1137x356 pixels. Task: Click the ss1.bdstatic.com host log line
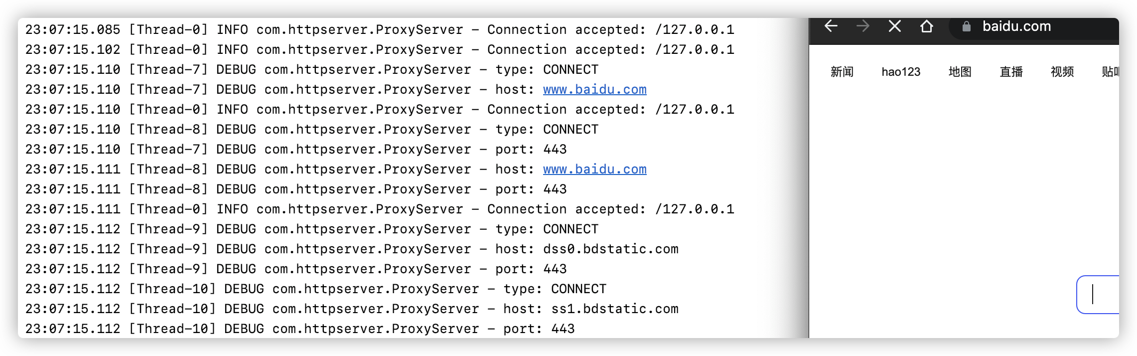(352, 309)
